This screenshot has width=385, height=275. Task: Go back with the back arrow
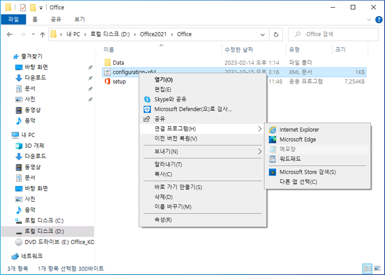(10, 35)
